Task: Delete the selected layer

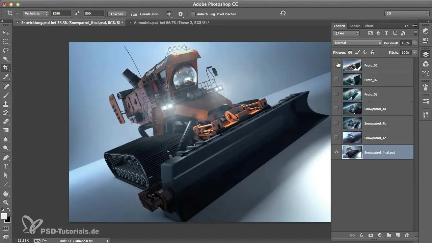Action: pos(407,235)
